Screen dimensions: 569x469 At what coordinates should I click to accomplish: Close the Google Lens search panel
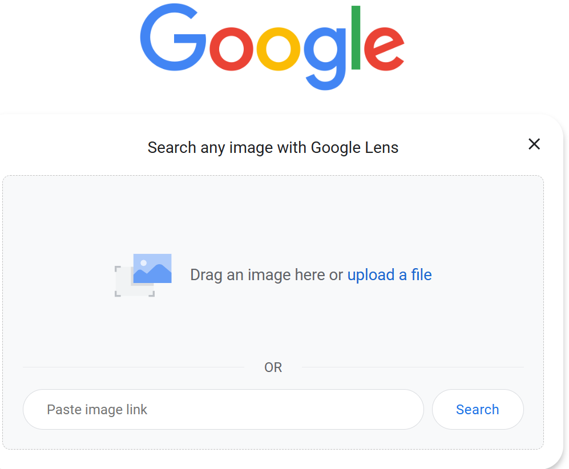[534, 144]
